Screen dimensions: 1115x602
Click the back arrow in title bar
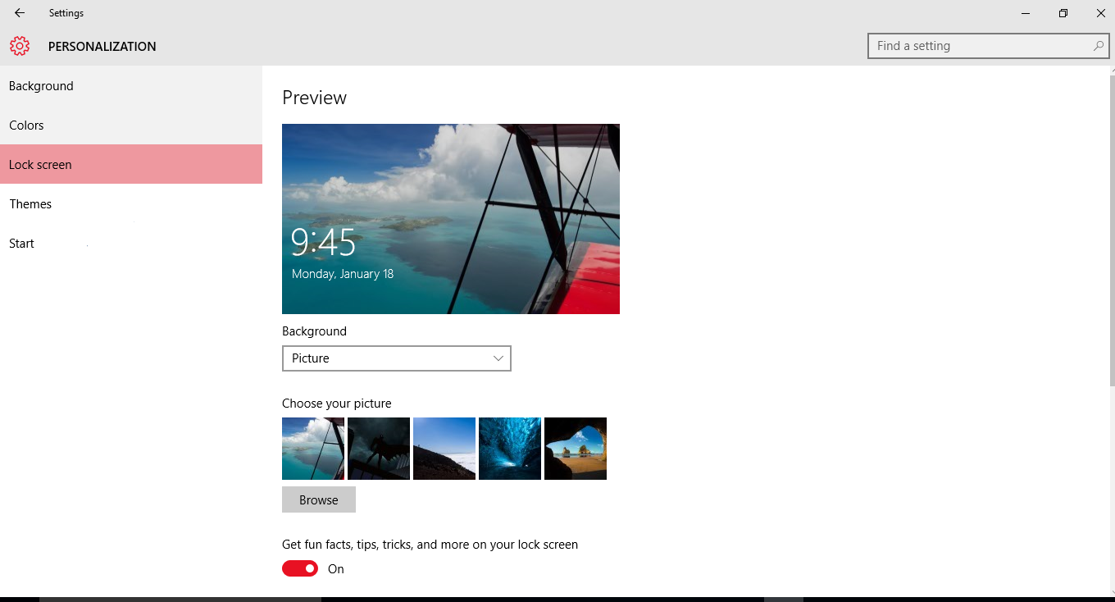(20, 13)
